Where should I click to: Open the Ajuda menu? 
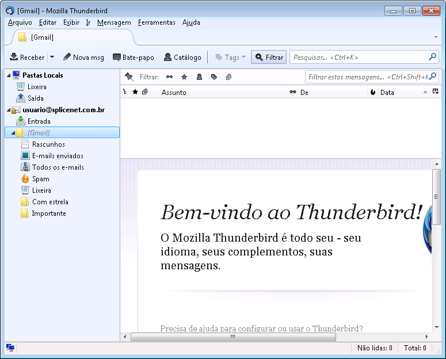(x=191, y=22)
